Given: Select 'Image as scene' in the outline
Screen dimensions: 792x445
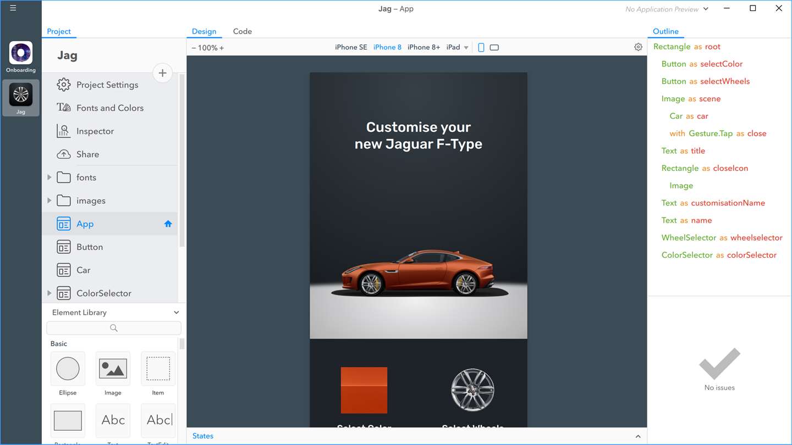Looking at the screenshot, I should click(x=691, y=99).
